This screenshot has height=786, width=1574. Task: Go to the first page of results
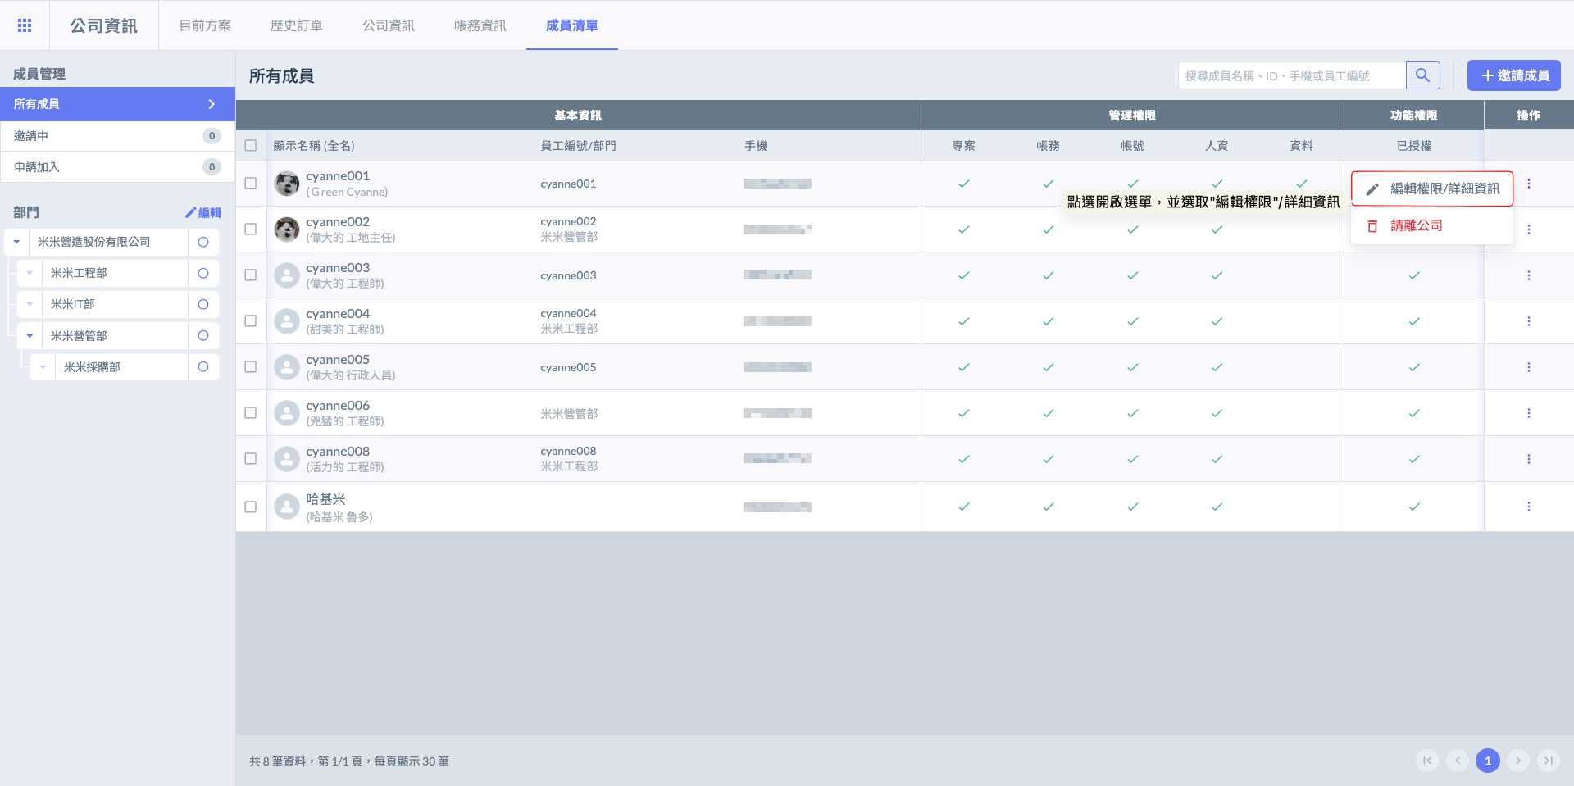point(1427,761)
